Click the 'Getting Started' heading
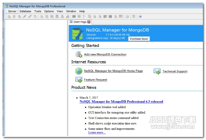 (x=85, y=46)
